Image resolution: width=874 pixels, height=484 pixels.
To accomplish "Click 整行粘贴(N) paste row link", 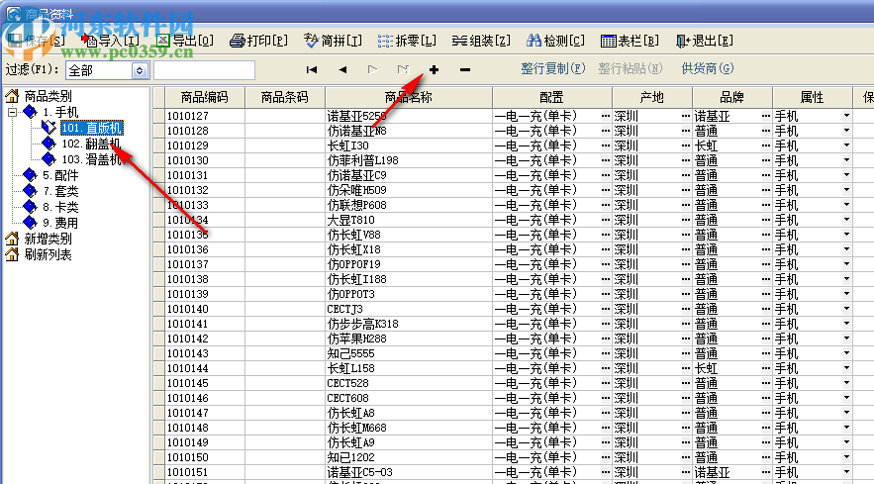I will [x=631, y=68].
